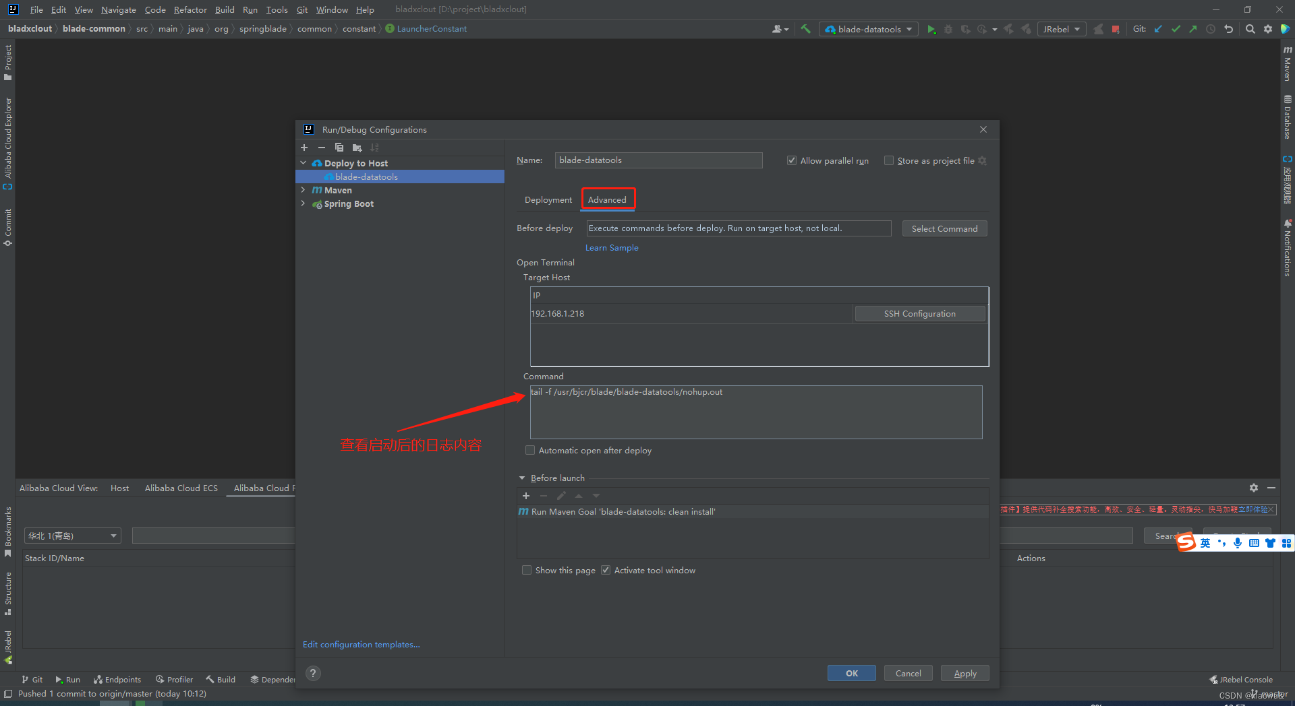Select the 192.168.1.218 target host row
This screenshot has height=706, width=1295.
[x=691, y=313]
